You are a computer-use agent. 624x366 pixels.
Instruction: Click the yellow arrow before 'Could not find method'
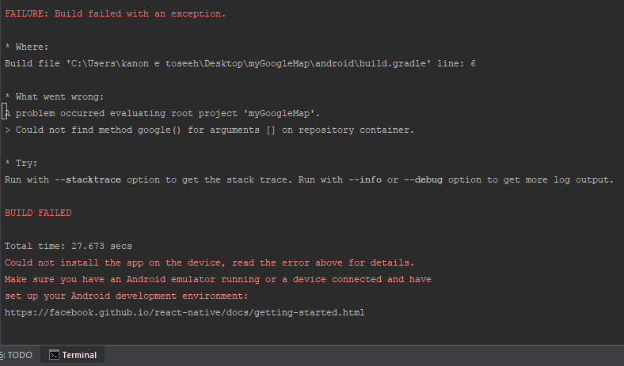coord(8,130)
